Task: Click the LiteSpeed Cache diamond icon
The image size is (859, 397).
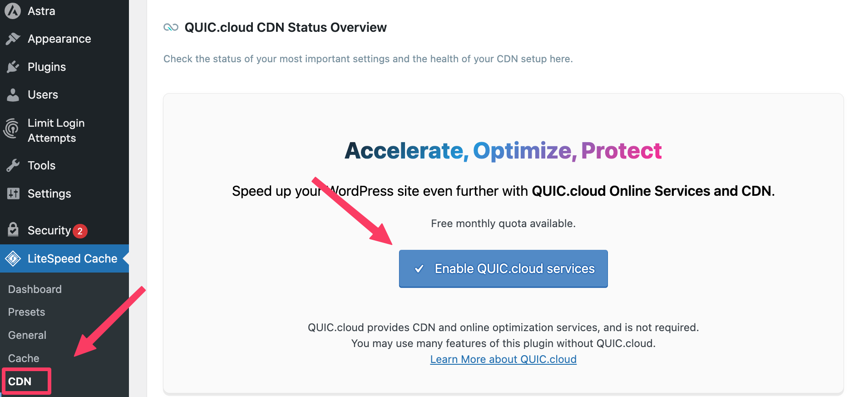Action: [x=13, y=258]
